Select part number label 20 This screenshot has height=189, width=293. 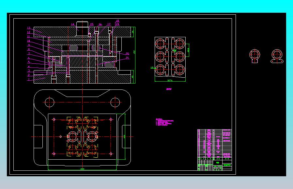coord(127,54)
